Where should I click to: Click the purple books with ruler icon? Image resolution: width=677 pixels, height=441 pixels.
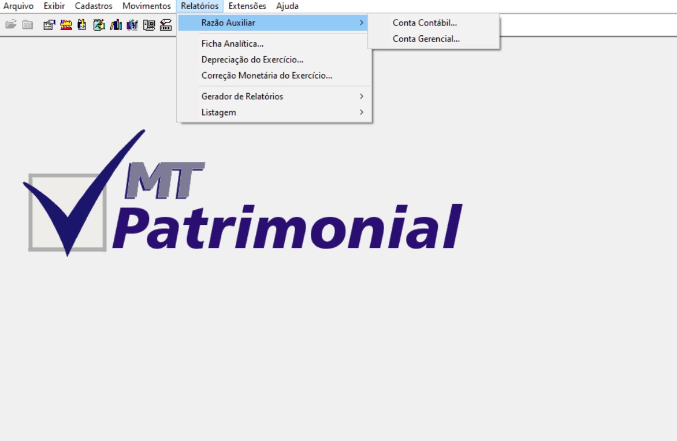(x=132, y=25)
